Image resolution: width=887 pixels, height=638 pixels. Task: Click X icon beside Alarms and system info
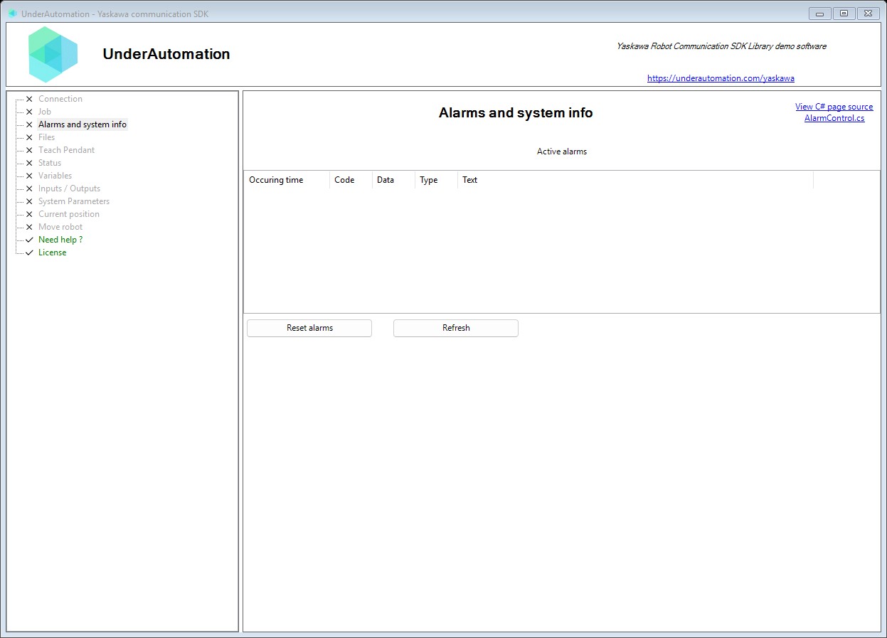29,124
